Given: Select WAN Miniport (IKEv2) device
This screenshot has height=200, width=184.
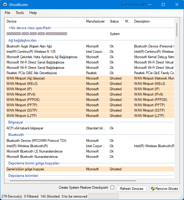Looking at the screenshot, I should tap(90, 84).
